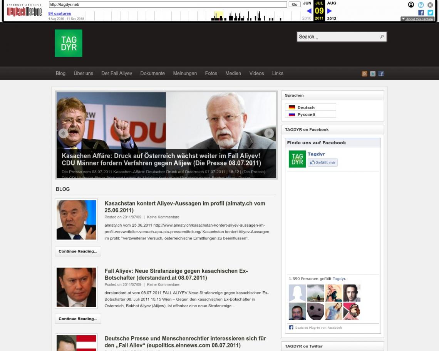Open the Kasachstan kontert Aliyev-Aussagen headline
The height and width of the screenshot is (351, 439).
(185, 207)
